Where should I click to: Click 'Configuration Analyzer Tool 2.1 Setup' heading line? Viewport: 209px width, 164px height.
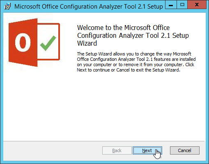(x=133, y=36)
